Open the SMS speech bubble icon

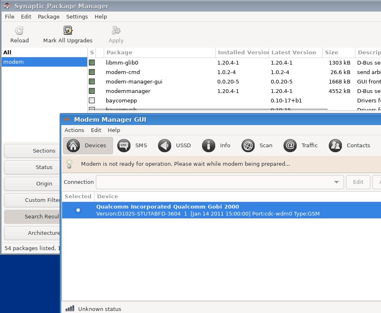[x=124, y=146]
